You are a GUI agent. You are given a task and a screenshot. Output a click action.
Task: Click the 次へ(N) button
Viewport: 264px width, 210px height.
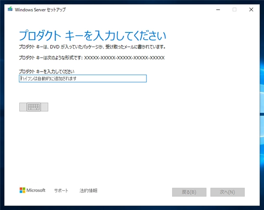click(x=227, y=192)
